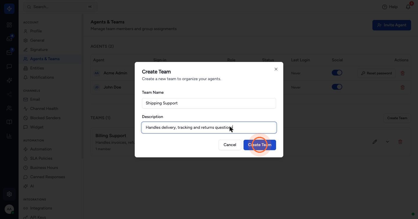Open the share nodes icon in left rail

9,94
